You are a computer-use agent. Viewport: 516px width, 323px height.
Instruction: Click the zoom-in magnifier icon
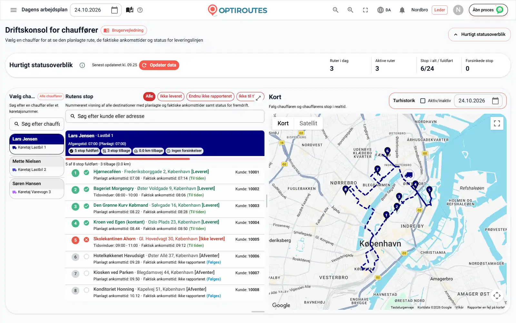point(350,10)
